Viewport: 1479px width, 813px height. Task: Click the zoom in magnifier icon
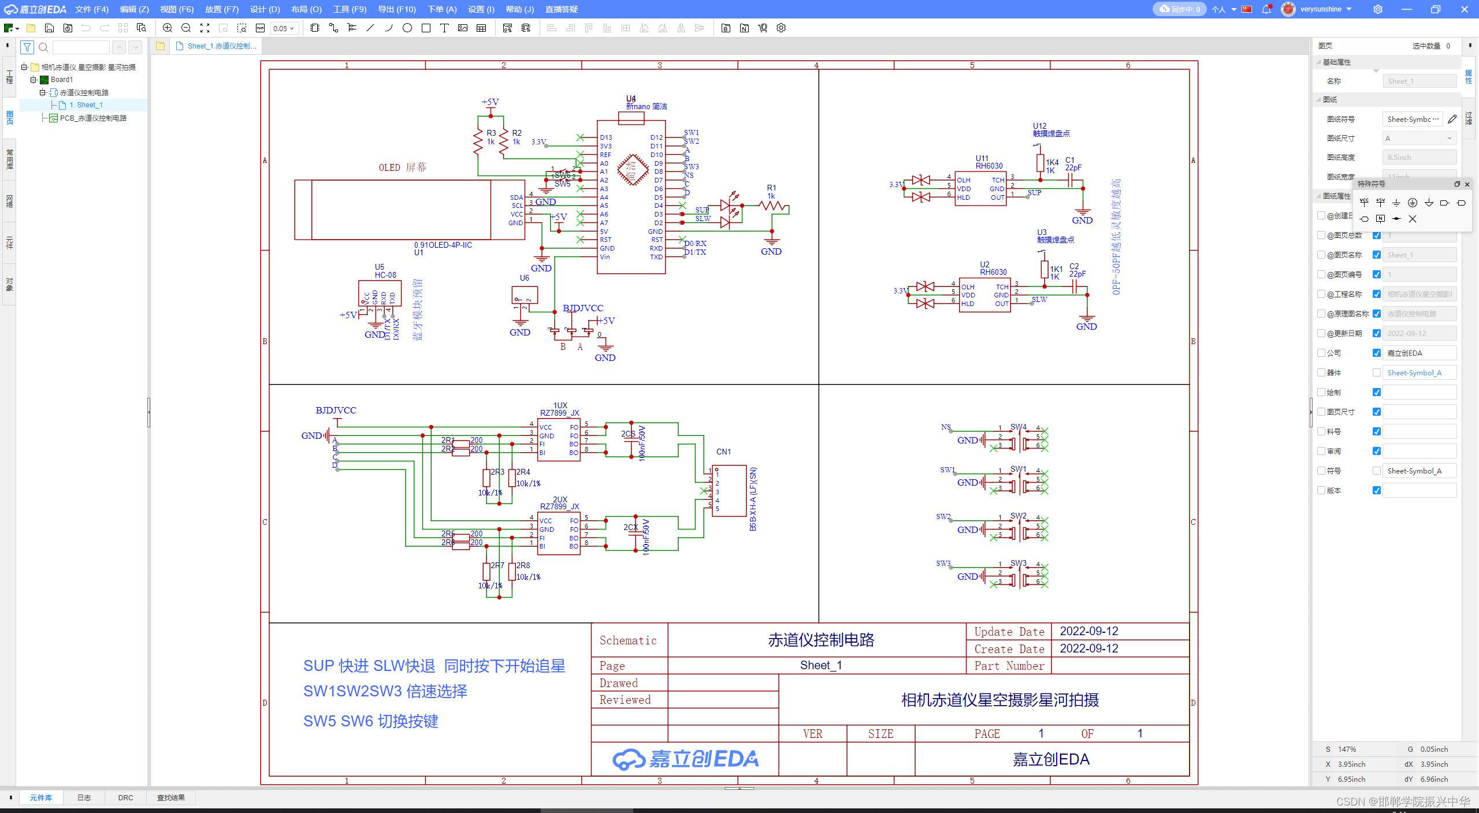168,28
